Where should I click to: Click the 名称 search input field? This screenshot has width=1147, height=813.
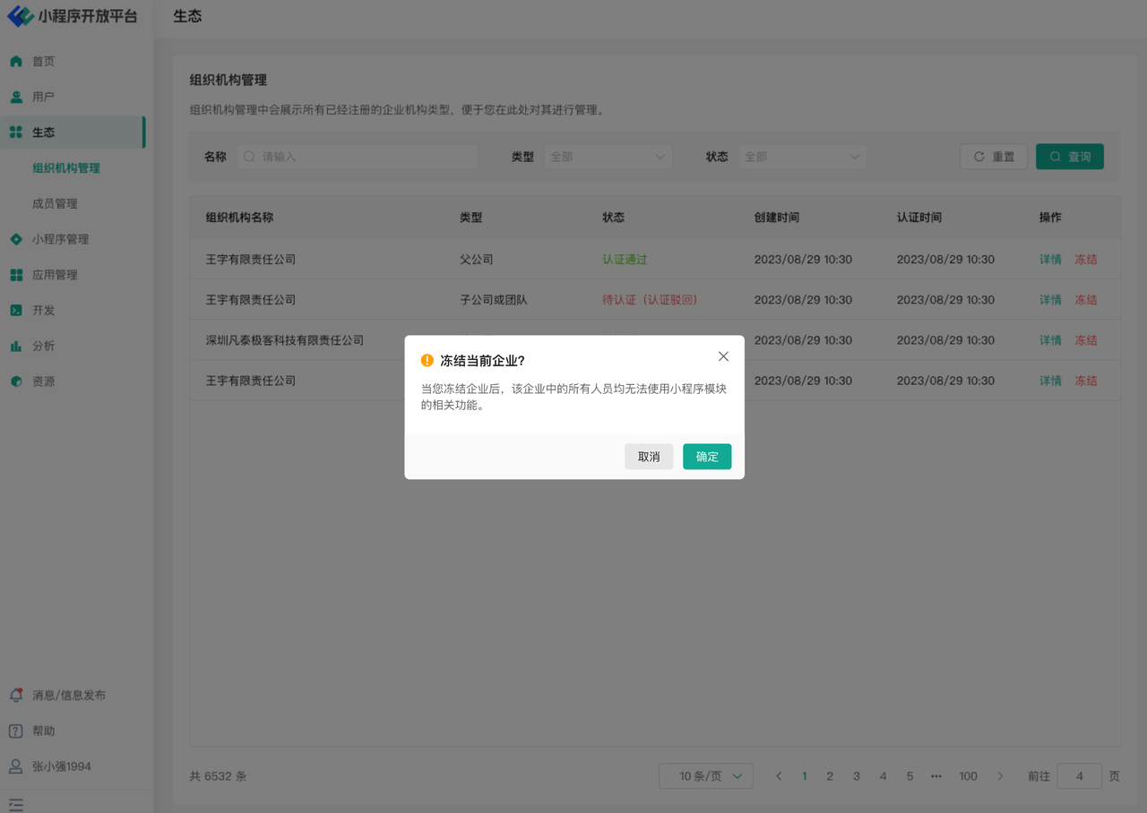358,157
